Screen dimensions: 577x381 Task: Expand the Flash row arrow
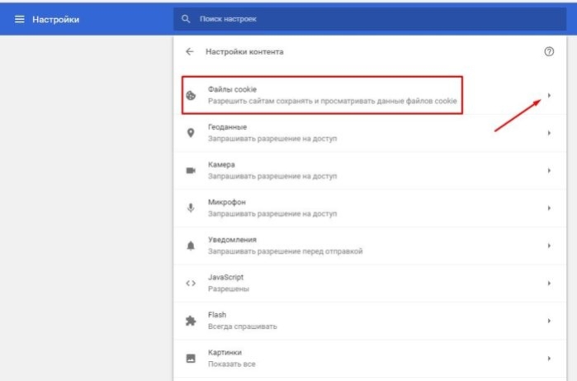tap(549, 321)
